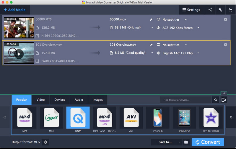
Task: Click the ProRes 854x480 video info
Action: 60,61
